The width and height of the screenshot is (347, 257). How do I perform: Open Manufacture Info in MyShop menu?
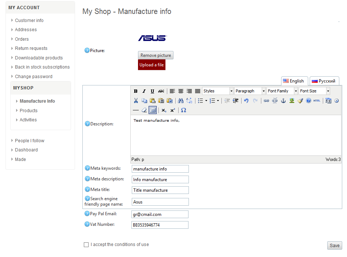(37, 101)
